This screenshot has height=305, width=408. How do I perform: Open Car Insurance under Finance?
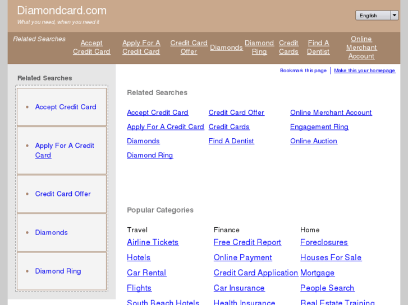click(239, 288)
